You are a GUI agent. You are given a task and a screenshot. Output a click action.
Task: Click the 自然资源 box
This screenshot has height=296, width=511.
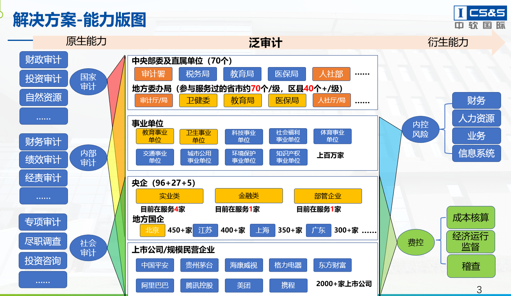(44, 97)
